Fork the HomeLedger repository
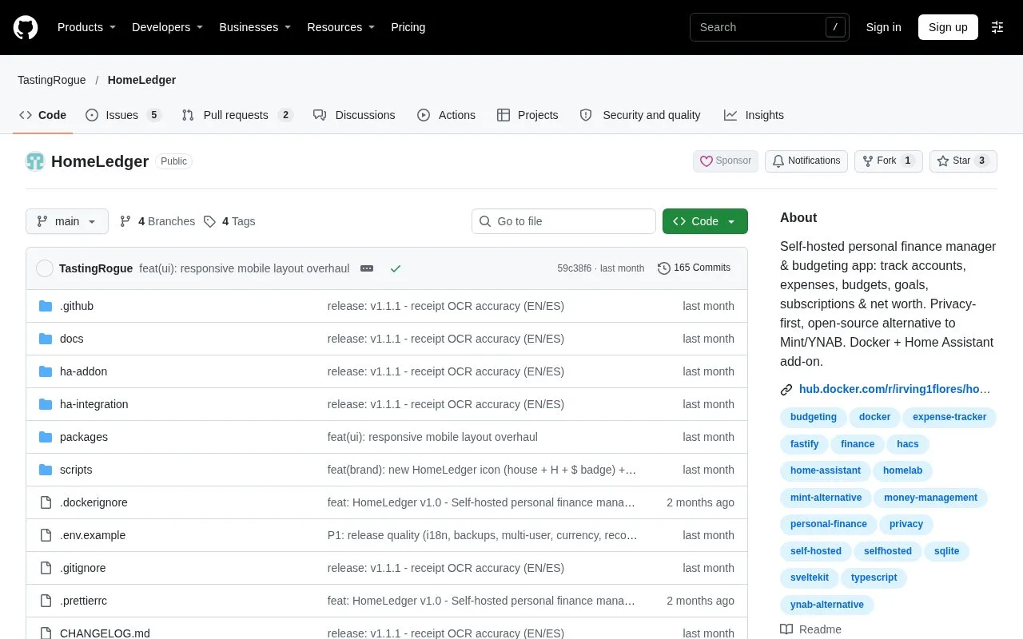This screenshot has width=1023, height=639. (x=889, y=161)
